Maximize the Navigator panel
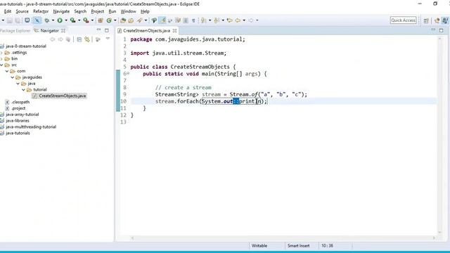 pyautogui.click(x=107, y=30)
